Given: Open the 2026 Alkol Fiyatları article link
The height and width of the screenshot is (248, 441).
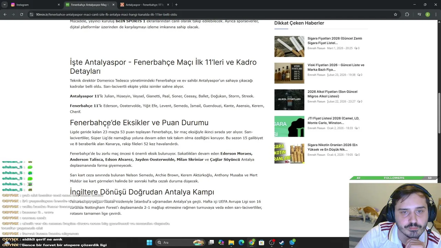Looking at the screenshot, I should coord(332,94).
